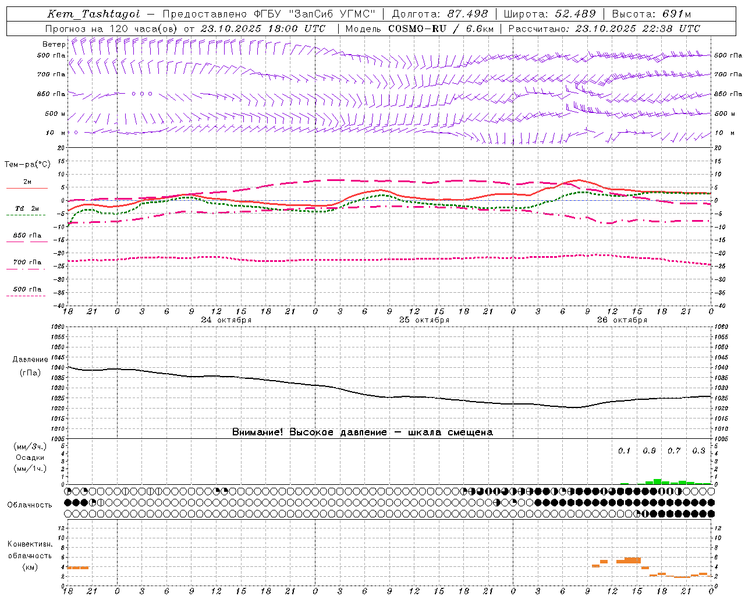Click the computed time 22:38 UTC
This screenshot has width=745, height=596.
click(x=671, y=29)
